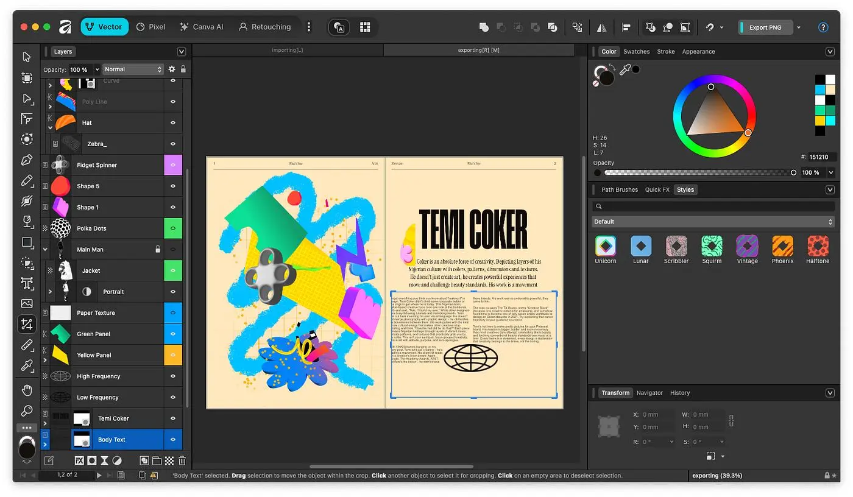Click the flip horizontal triangles icon
Viewport: 853px width, 497px height.
coord(602,27)
